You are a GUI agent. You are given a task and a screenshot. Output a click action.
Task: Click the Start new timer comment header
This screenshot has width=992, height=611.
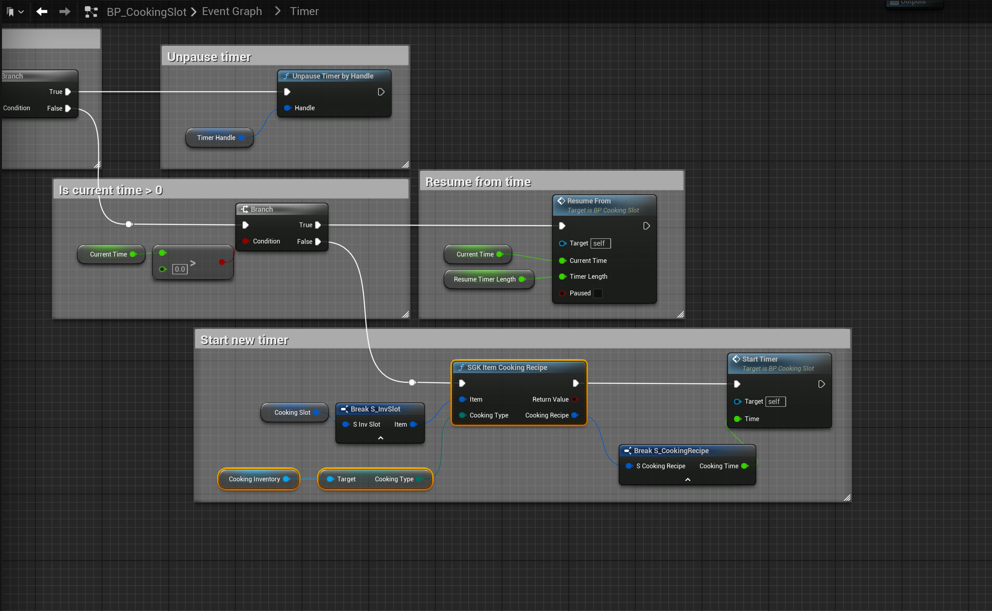point(244,340)
